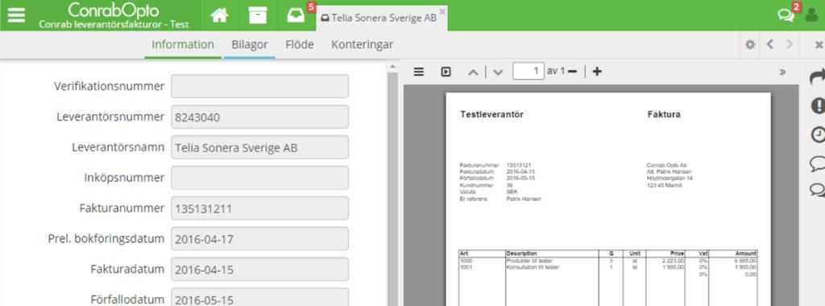
Task: Zoom out the PDF with minus
Action: (x=573, y=72)
